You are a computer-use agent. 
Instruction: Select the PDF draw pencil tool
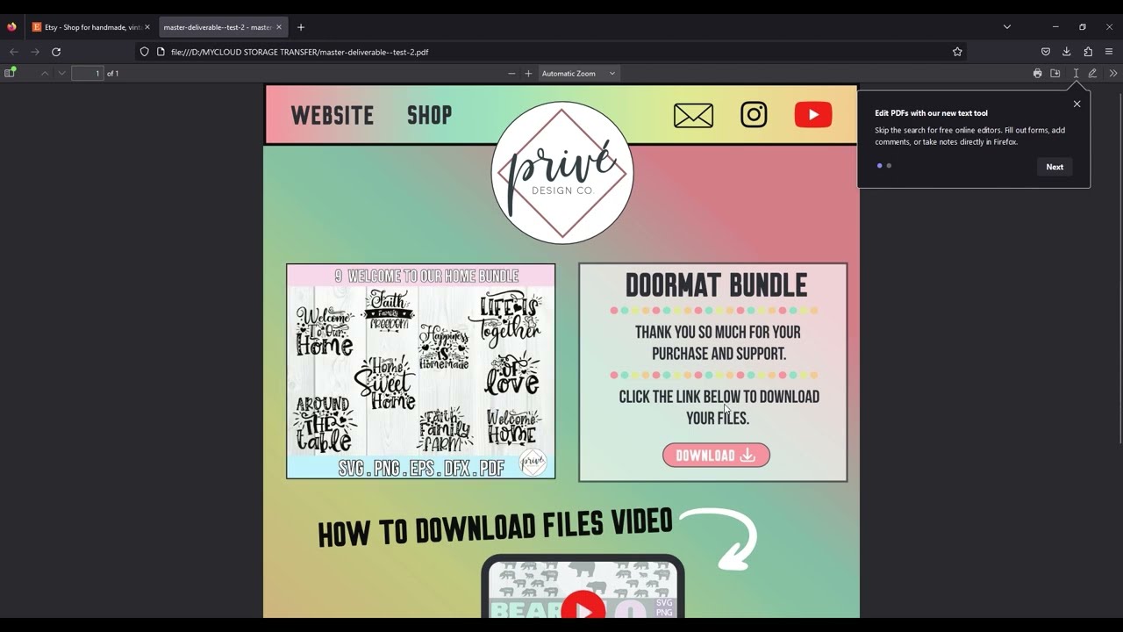click(1092, 74)
